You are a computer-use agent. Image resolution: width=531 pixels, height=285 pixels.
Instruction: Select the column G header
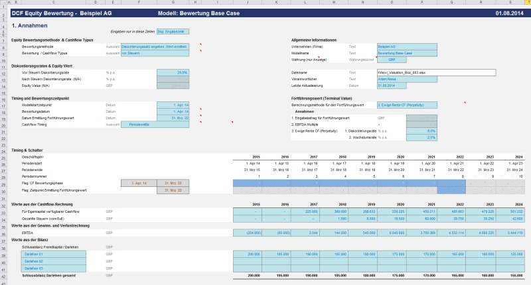tap(173, 3)
